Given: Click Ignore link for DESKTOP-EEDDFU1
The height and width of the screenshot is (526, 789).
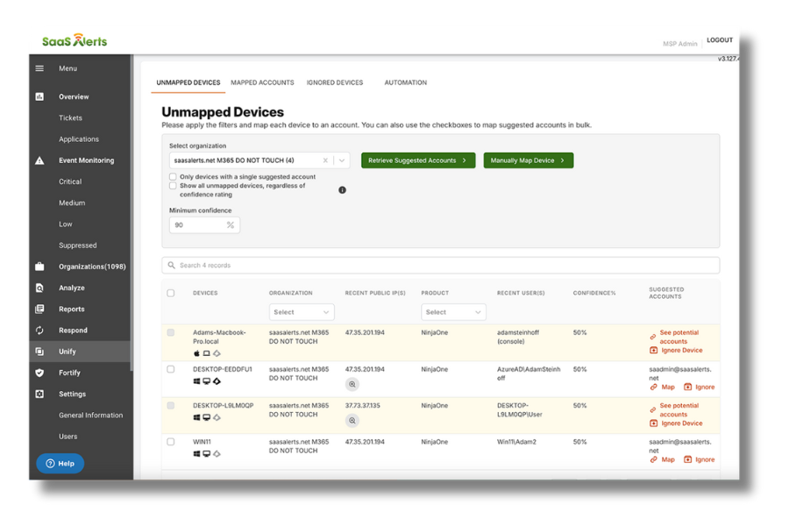Looking at the screenshot, I should point(705,387).
